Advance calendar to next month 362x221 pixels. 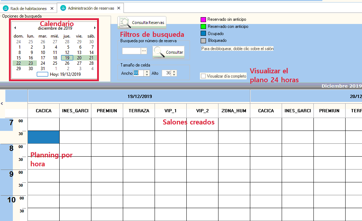95,28
